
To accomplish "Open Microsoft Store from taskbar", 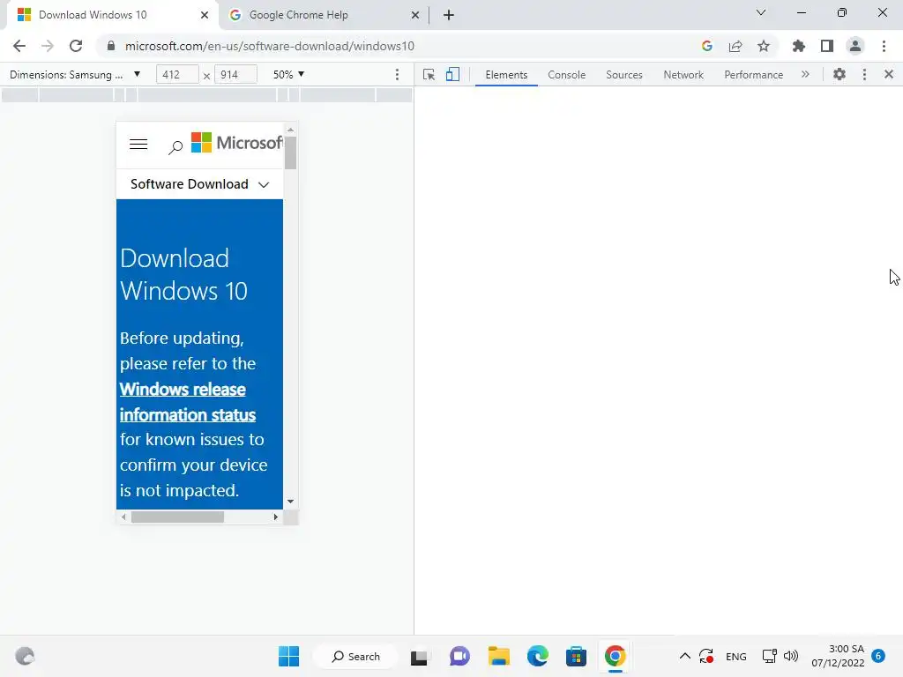I will coord(576,656).
